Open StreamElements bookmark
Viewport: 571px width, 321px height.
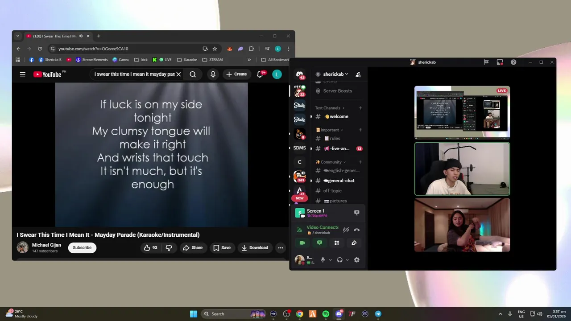point(92,60)
